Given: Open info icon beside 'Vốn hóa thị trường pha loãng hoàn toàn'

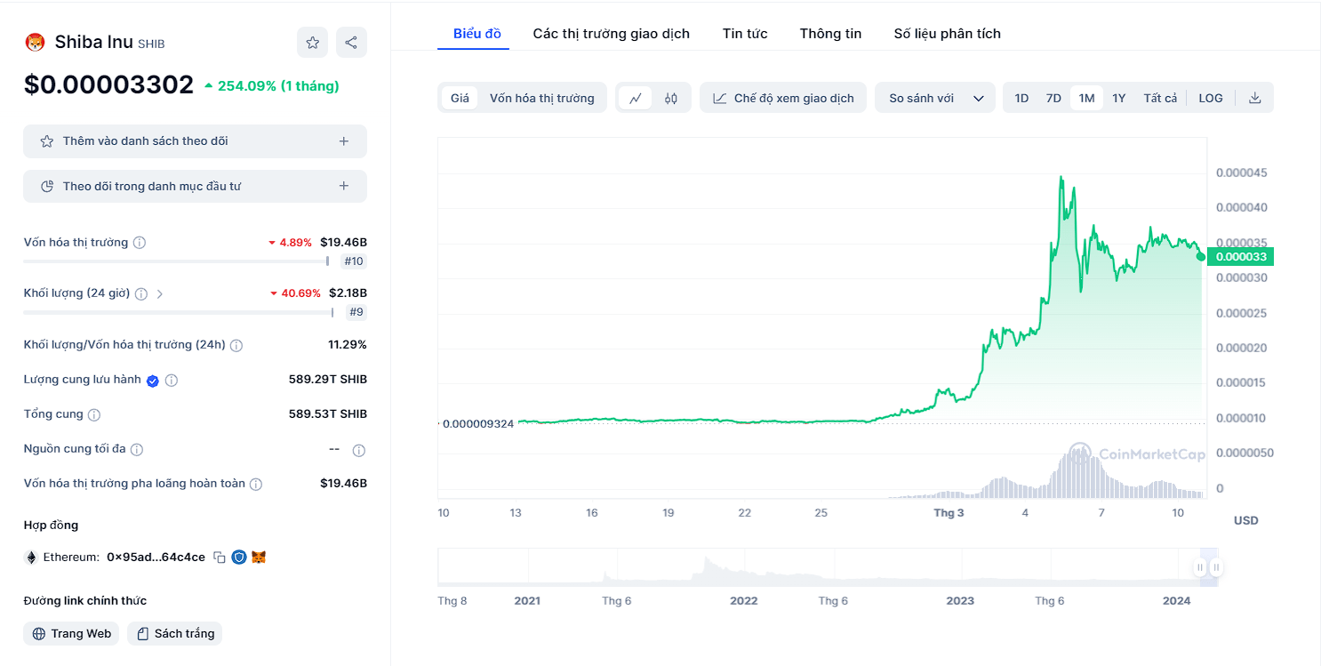Looking at the screenshot, I should tap(256, 485).
